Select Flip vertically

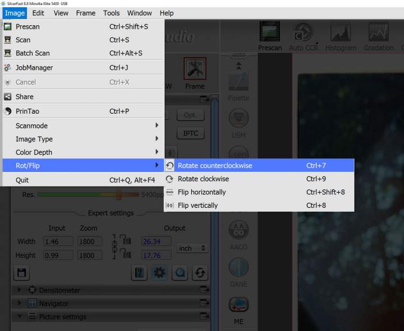(x=259, y=206)
